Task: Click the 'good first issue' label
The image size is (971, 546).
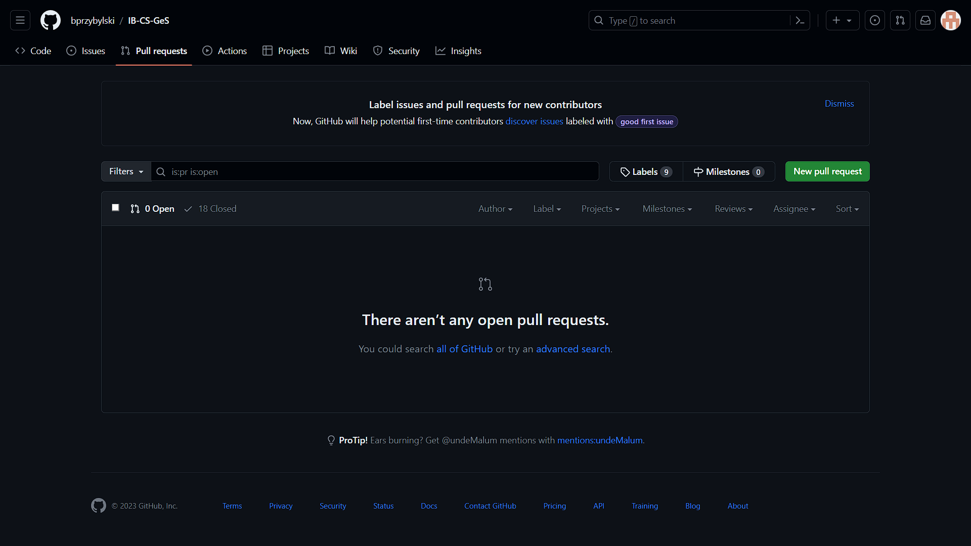Action: (646, 122)
